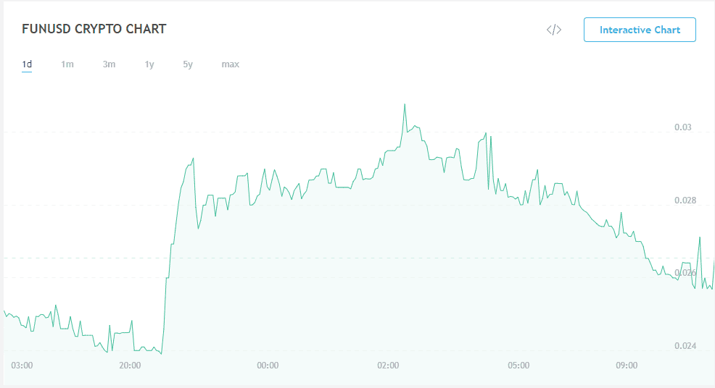715x388 pixels.
Task: Switch to the 3m timeframe
Action: [x=109, y=64]
